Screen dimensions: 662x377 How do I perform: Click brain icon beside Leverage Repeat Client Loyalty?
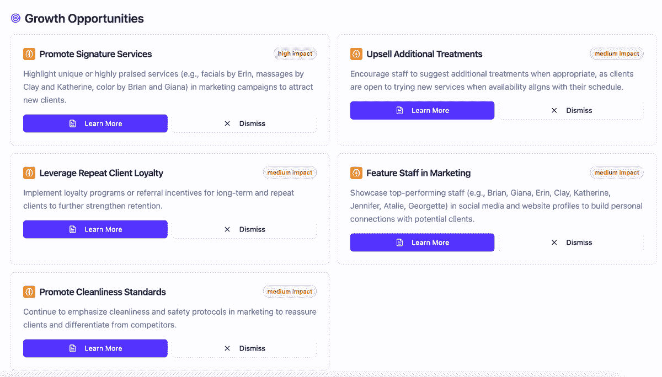tap(29, 173)
